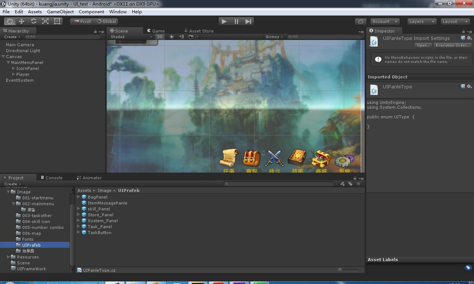Expand Player in Hierarchy
Screen dimensions: 474x284
tap(14, 74)
